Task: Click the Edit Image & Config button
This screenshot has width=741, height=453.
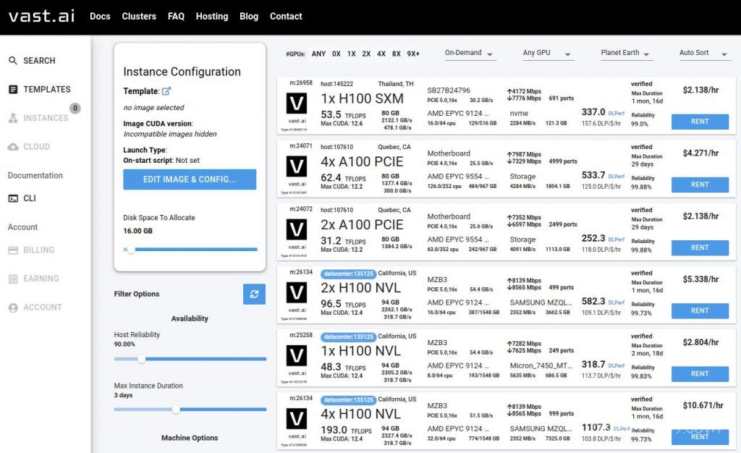Action: coord(189,179)
